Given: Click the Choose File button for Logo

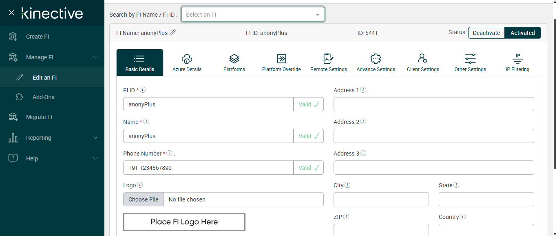Looking at the screenshot, I should (144, 199).
